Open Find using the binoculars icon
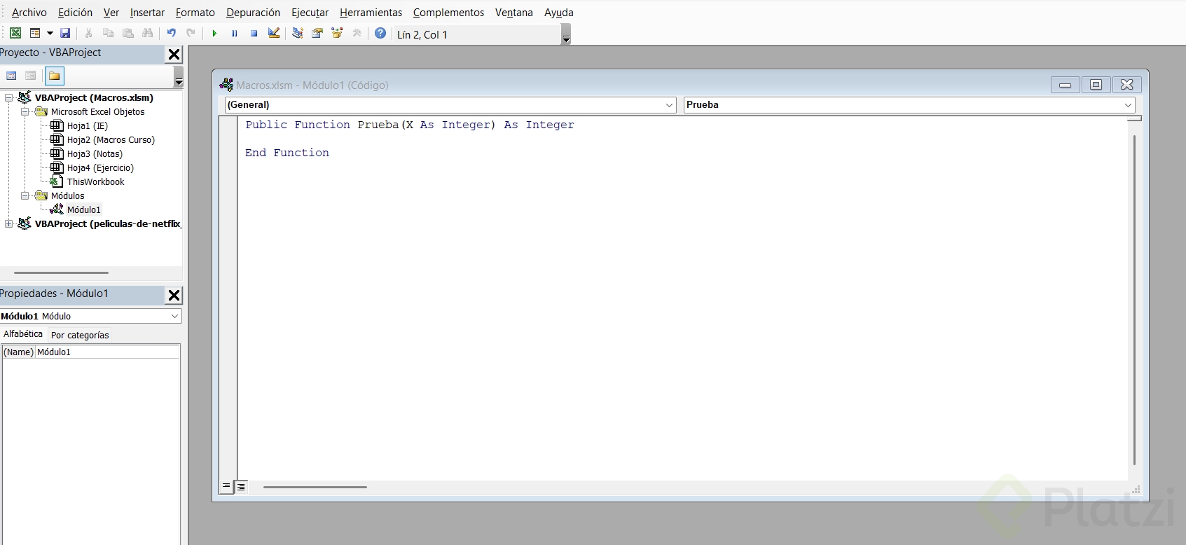Screen dimensions: 1186x545 (x=147, y=33)
